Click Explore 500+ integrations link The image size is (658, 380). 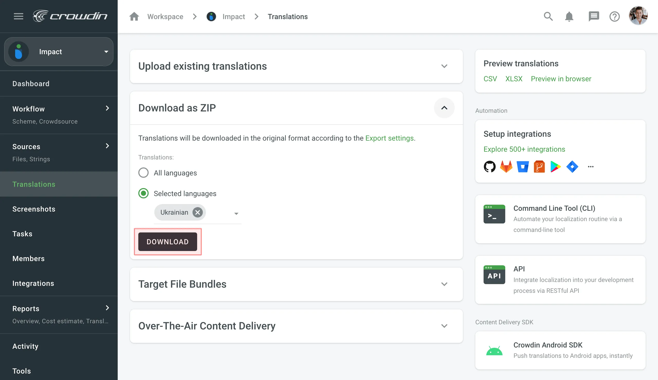(x=524, y=149)
